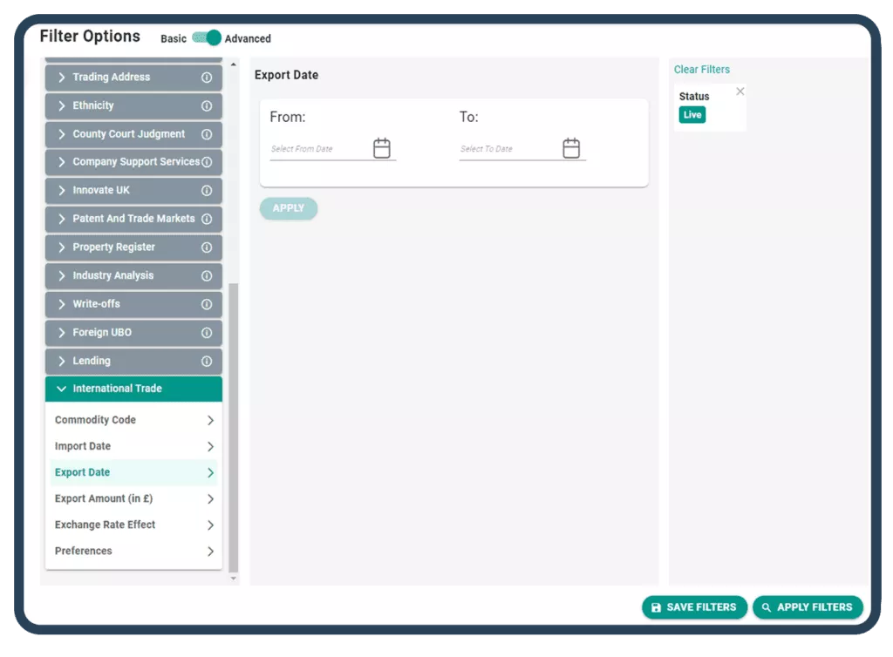Open Export Amount (in £) filter
The image size is (893, 657).
[x=133, y=498]
